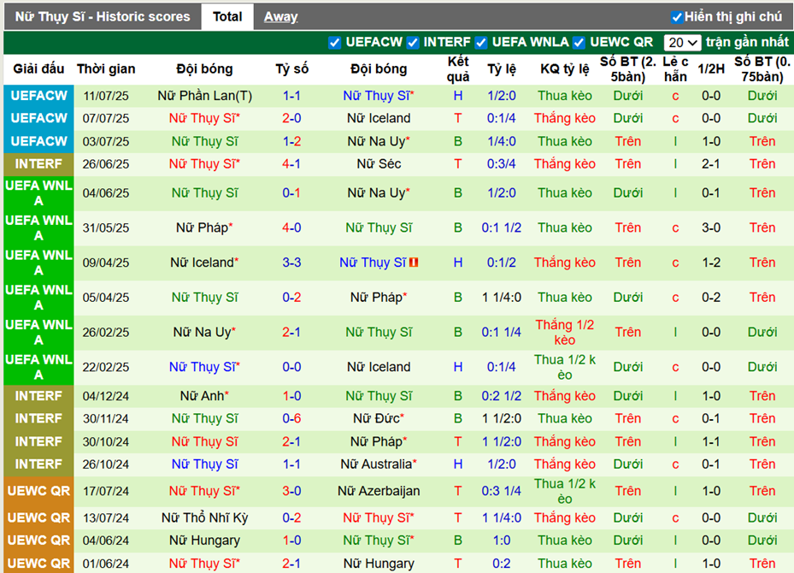
Task: Click the Lẻ chẵn column header
Action: [675, 69]
